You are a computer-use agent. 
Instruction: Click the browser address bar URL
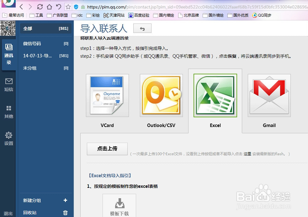pyautogui.click(x=157, y=6)
